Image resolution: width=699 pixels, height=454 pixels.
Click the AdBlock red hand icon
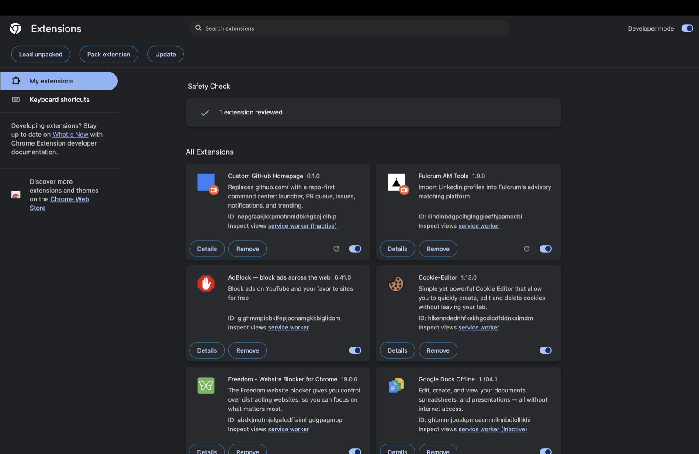click(x=206, y=284)
